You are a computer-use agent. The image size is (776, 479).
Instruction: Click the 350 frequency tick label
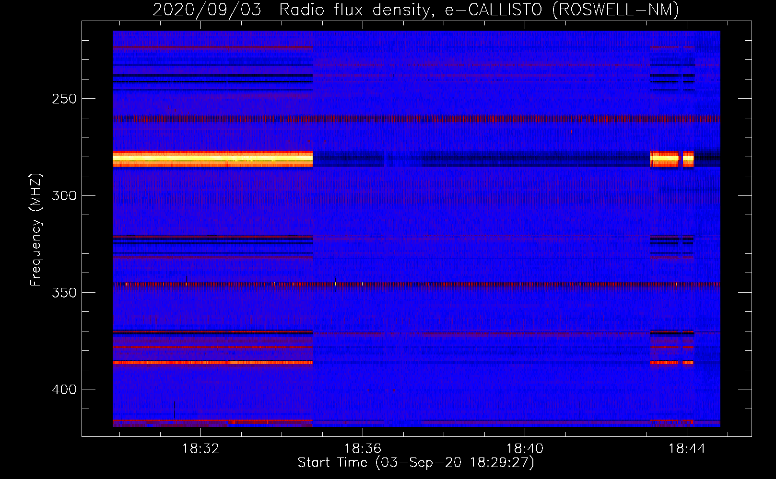coord(64,293)
